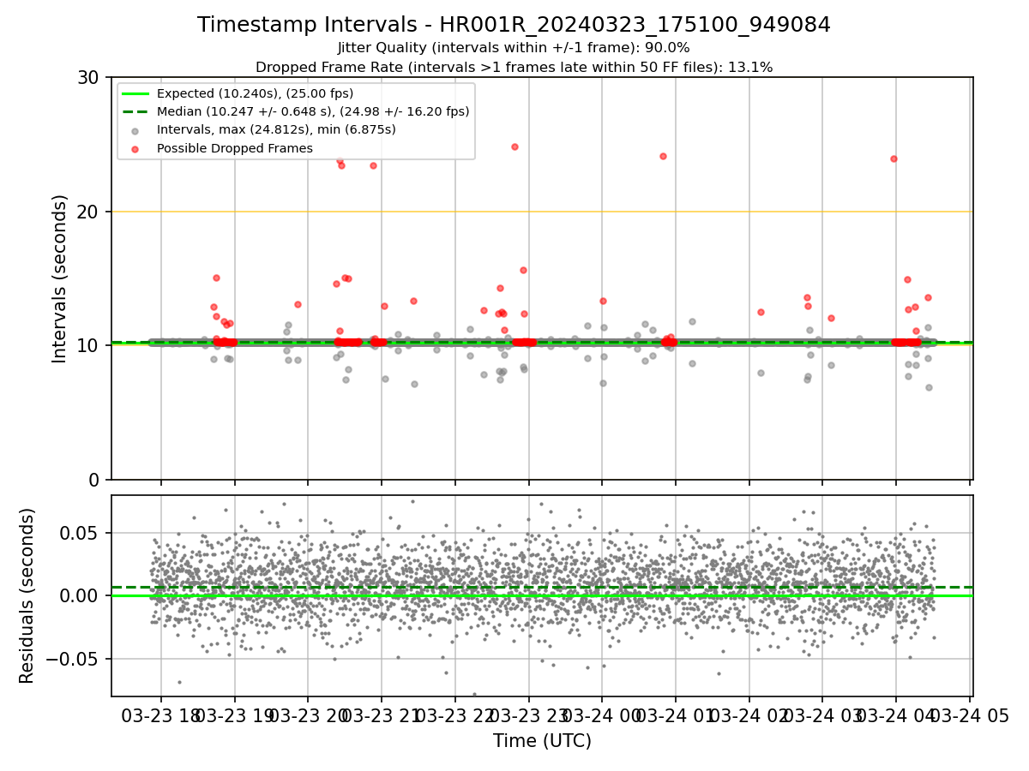Click residual tick label '0.05'
This screenshot has height=771, width=1029.
point(80,533)
